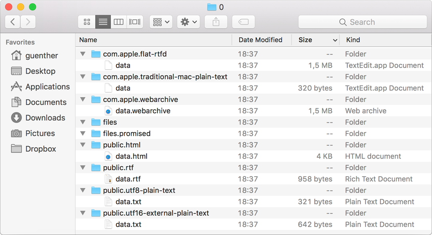Open the gear Action menu

pyautogui.click(x=188, y=22)
